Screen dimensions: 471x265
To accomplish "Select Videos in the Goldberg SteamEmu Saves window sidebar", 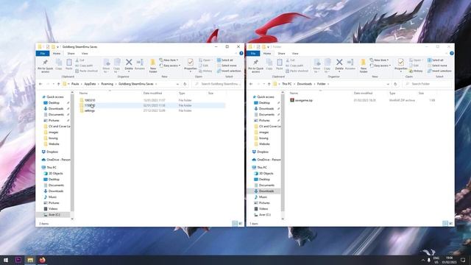I will [x=53, y=208].
